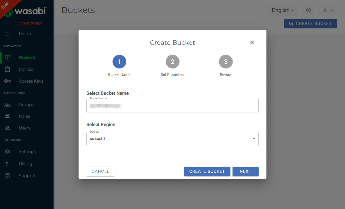Screen dimensions: 345x209
Task: Jump to step 3 Review
Action: 226,62
